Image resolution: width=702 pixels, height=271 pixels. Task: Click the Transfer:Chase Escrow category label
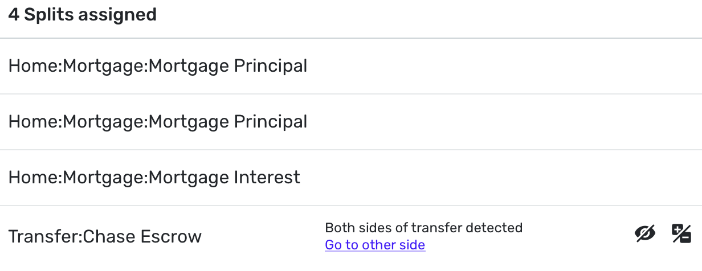pos(105,237)
